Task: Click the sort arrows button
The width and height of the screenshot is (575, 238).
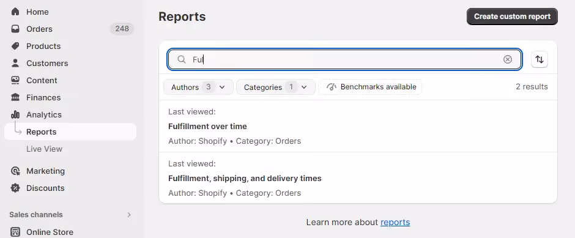Action: (540, 59)
